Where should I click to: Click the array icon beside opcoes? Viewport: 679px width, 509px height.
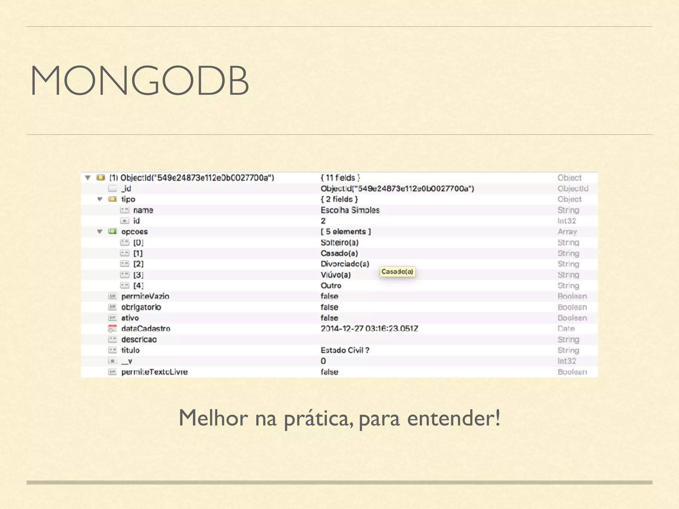pyautogui.click(x=113, y=232)
